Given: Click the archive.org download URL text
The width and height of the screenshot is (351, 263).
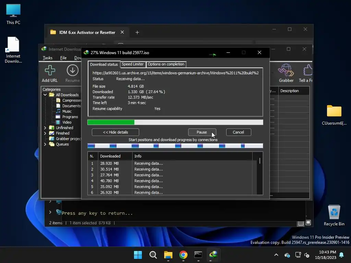Looking at the screenshot, I should click(175, 73).
